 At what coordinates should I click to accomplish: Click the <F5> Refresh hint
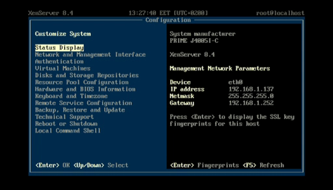[x=264, y=165]
